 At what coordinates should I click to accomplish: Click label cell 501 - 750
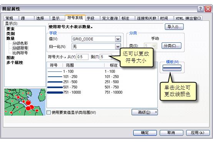(x=111, y=87)
